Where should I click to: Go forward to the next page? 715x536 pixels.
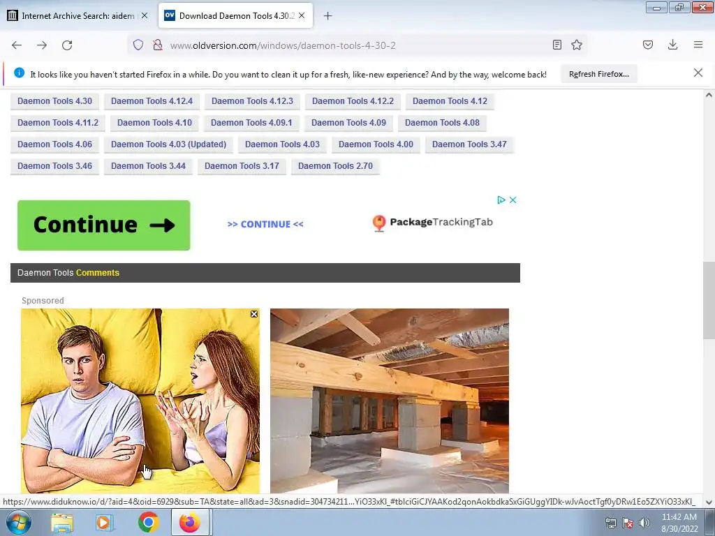42,45
